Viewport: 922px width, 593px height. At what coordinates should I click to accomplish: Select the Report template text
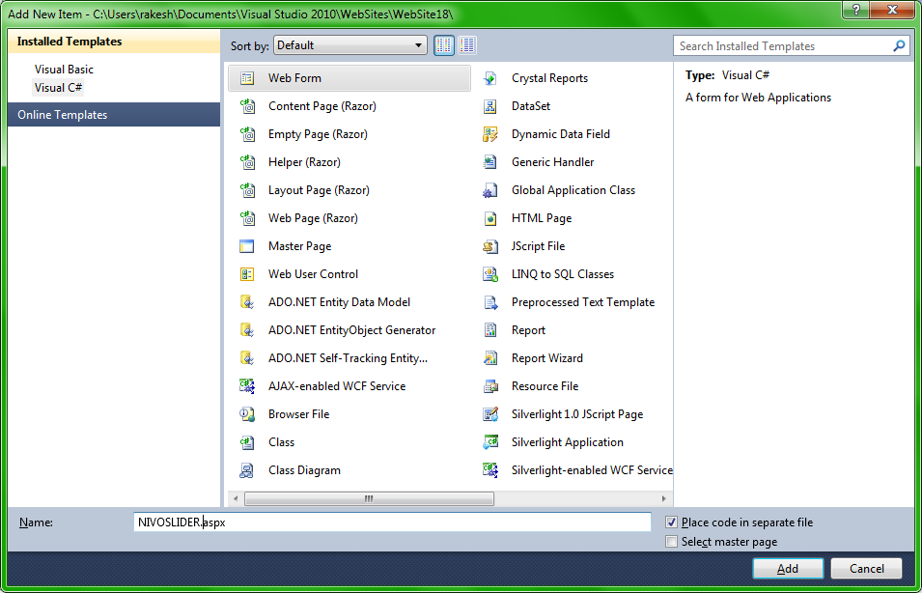click(x=529, y=330)
